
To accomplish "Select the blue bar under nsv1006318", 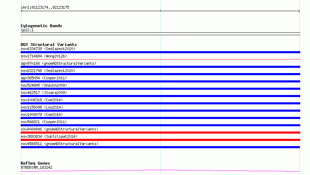I will point(160,103).
